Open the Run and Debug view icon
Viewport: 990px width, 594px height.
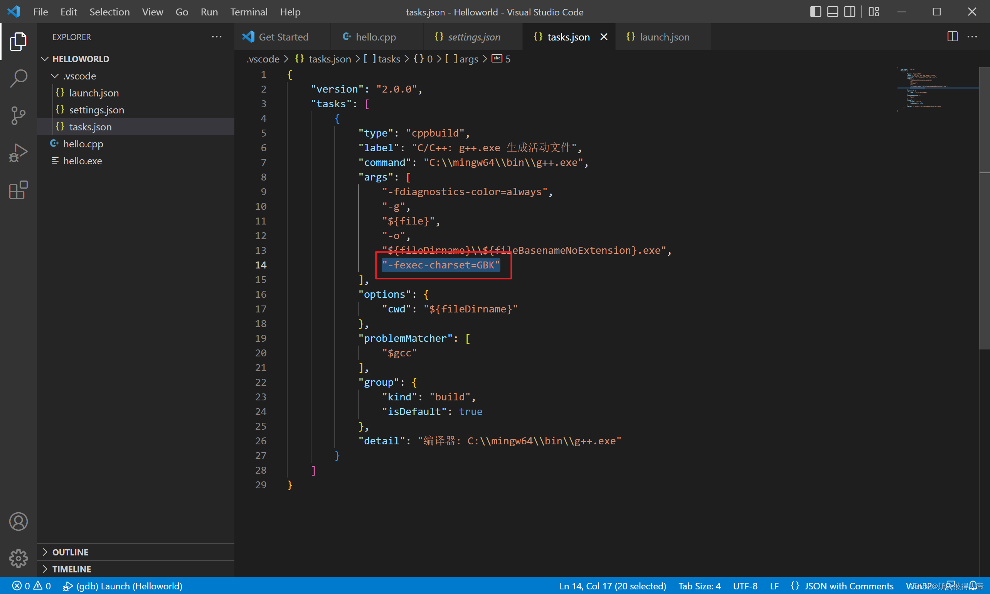[18, 152]
